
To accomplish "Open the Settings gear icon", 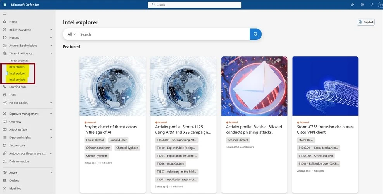I will pyautogui.click(x=362, y=5).
